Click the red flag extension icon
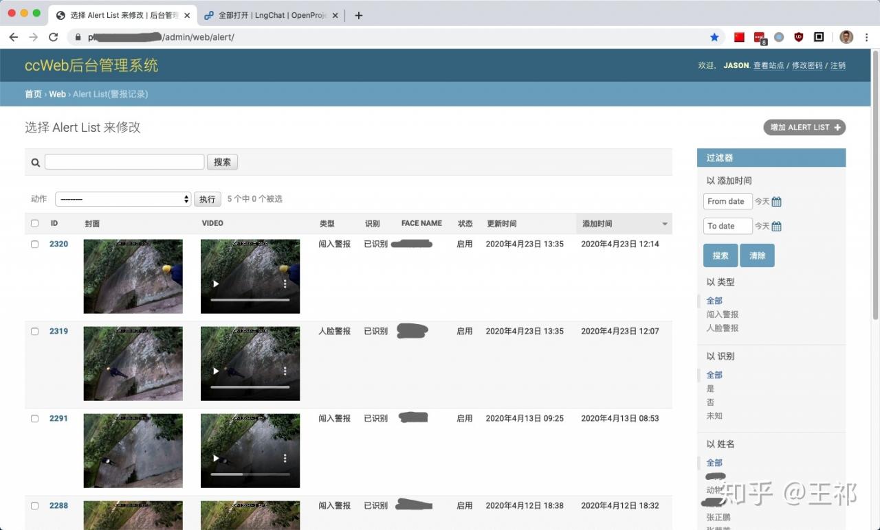This screenshot has height=530, width=880. (x=739, y=37)
